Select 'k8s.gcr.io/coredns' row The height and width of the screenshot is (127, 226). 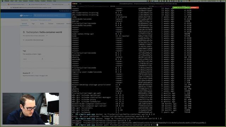coord(131,108)
